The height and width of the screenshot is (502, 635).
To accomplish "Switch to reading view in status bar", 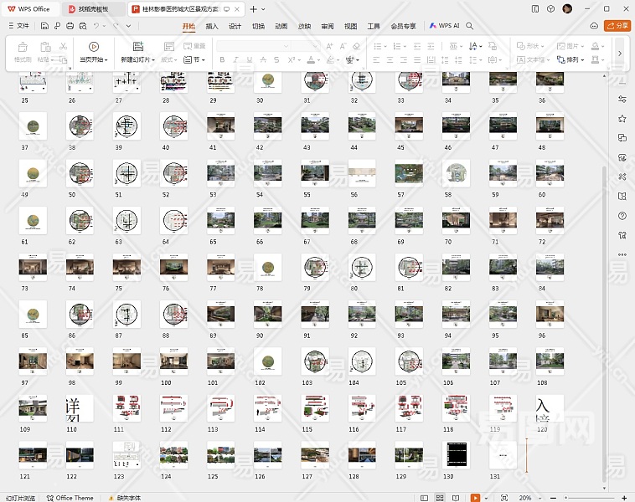I will point(457,497).
